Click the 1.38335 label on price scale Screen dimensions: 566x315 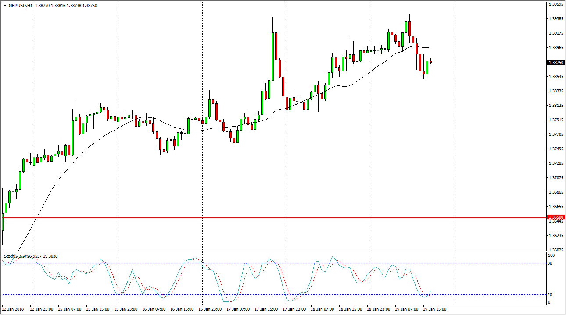pos(556,91)
